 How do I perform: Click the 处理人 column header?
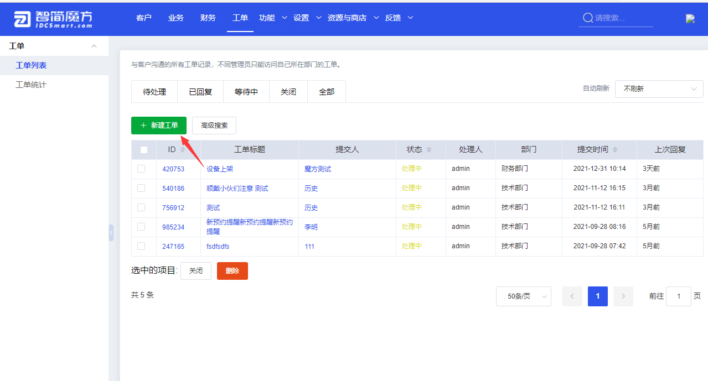click(x=471, y=150)
